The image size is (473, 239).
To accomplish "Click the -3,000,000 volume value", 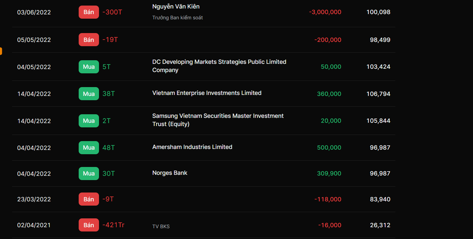I will pyautogui.click(x=325, y=12).
